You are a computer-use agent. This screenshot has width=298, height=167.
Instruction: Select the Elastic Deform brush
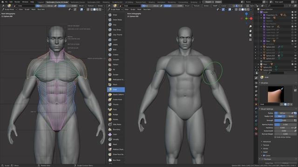pos(116,95)
